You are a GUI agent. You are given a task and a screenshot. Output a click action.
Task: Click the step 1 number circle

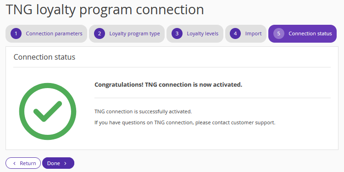16,33
